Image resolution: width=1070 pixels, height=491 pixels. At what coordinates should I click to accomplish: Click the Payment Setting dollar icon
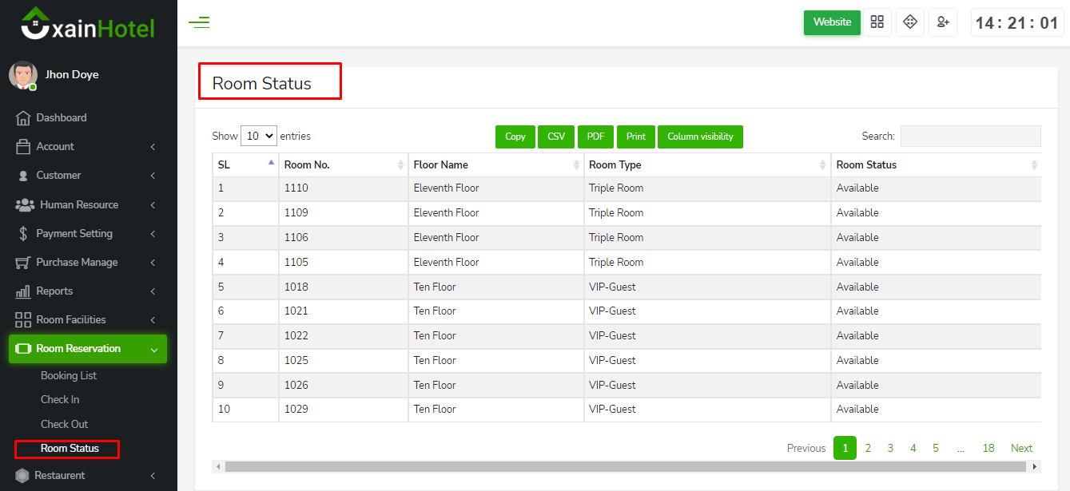click(x=23, y=234)
